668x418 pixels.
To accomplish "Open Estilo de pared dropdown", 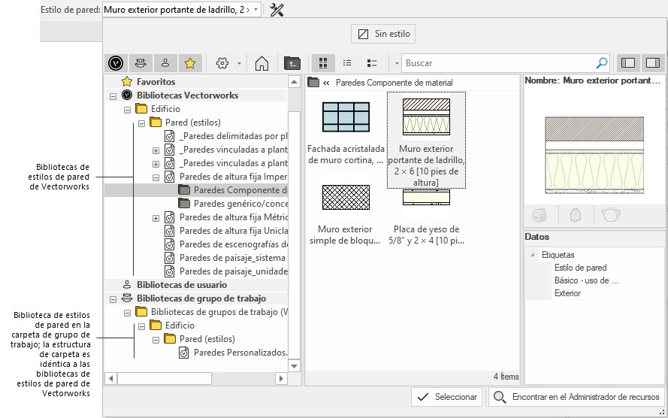I will point(255,9).
